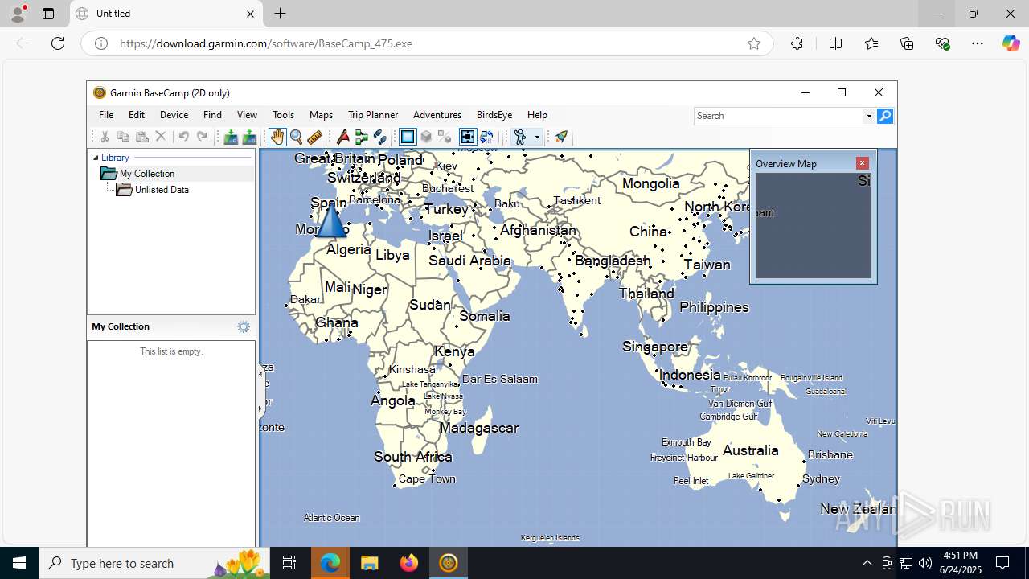Select My Collection folder in Library

pos(146,174)
